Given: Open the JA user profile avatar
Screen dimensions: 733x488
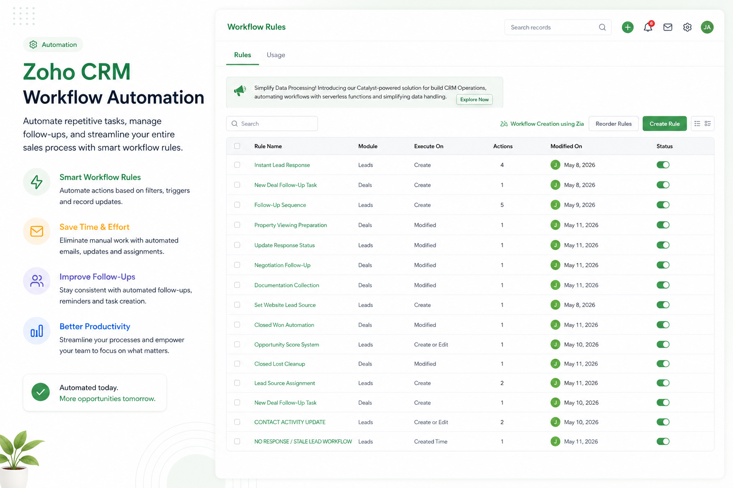Looking at the screenshot, I should (x=707, y=27).
